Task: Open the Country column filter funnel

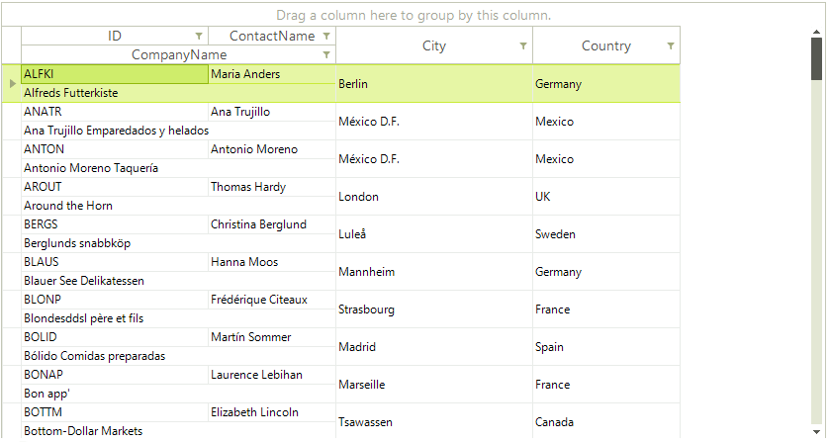Action: pos(671,46)
